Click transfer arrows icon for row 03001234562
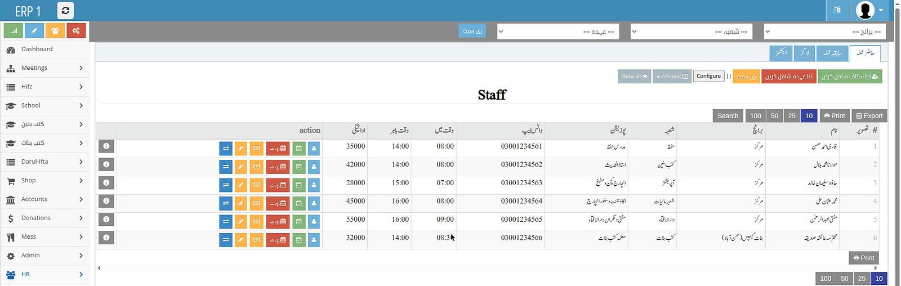The height and width of the screenshot is (286, 901). point(226,167)
